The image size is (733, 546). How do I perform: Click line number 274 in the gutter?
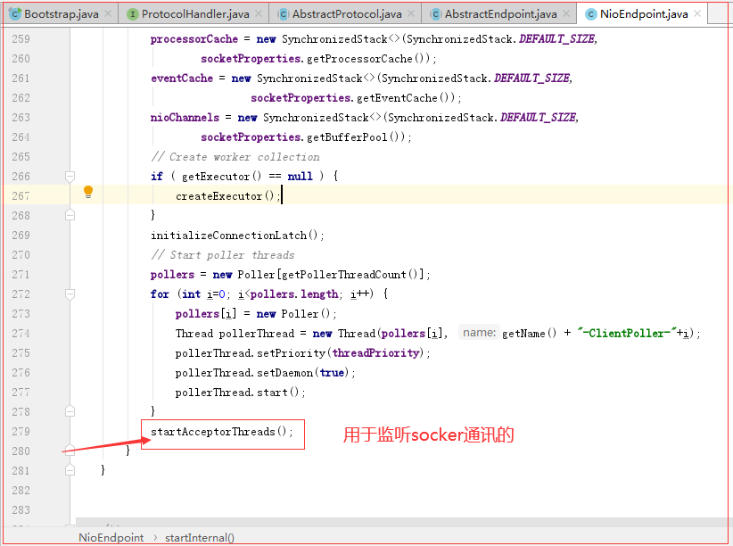(21, 333)
